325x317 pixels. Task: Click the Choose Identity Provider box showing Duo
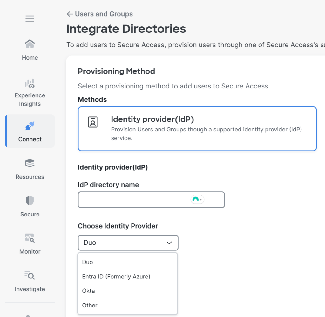(x=124, y=243)
